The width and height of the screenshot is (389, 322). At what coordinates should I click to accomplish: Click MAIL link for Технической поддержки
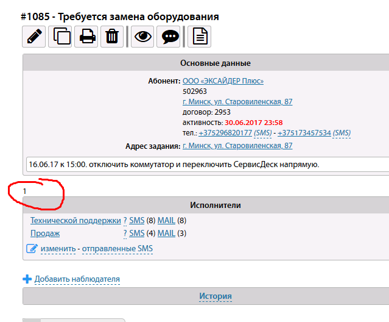point(166,220)
